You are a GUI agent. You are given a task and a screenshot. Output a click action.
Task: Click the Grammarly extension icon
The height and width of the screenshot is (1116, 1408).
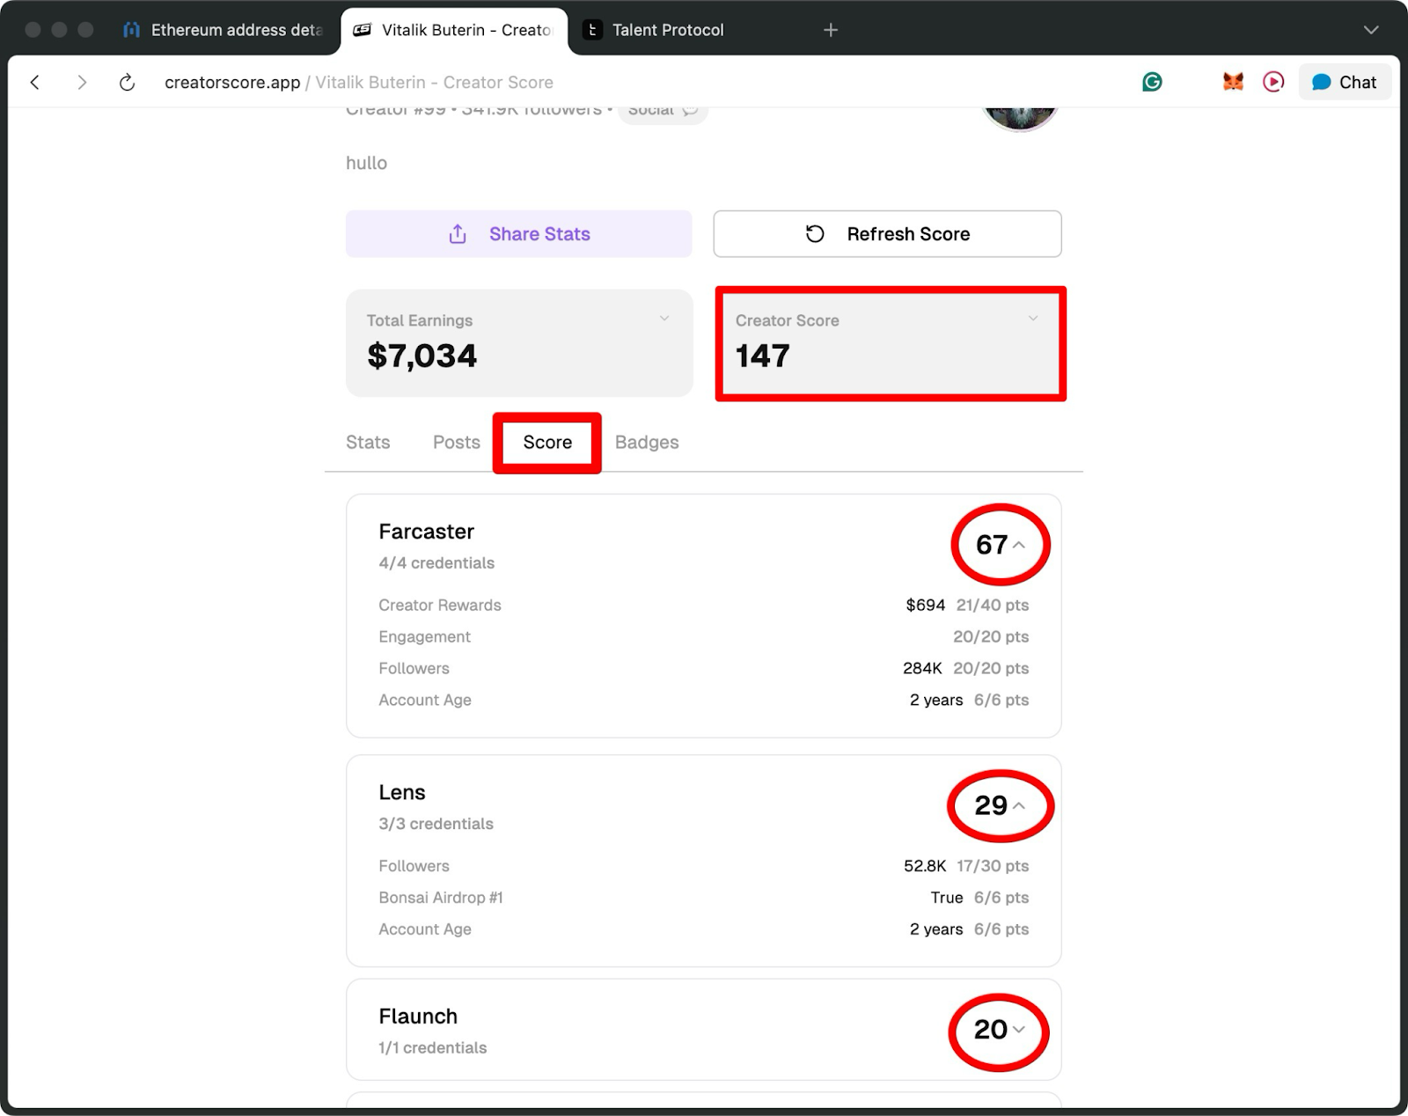pyautogui.click(x=1153, y=82)
